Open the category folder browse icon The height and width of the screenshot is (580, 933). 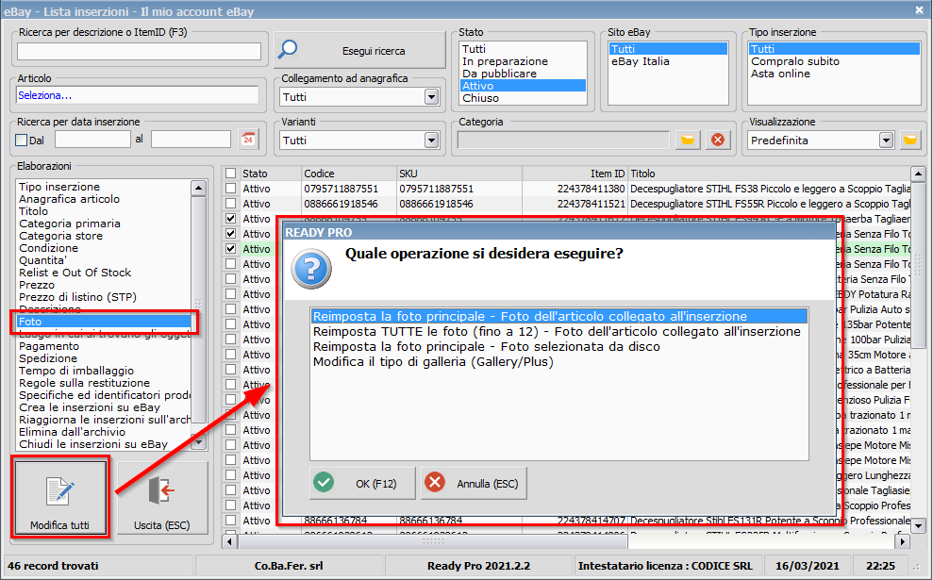point(688,141)
